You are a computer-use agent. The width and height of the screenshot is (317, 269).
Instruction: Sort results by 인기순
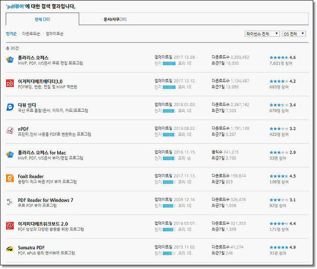[x=11, y=34]
